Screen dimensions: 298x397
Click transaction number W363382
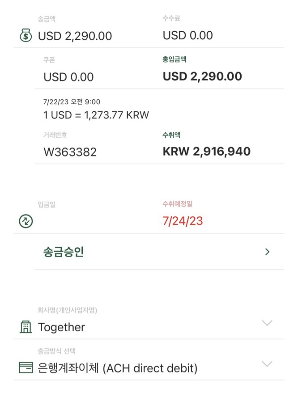pyautogui.click(x=70, y=152)
